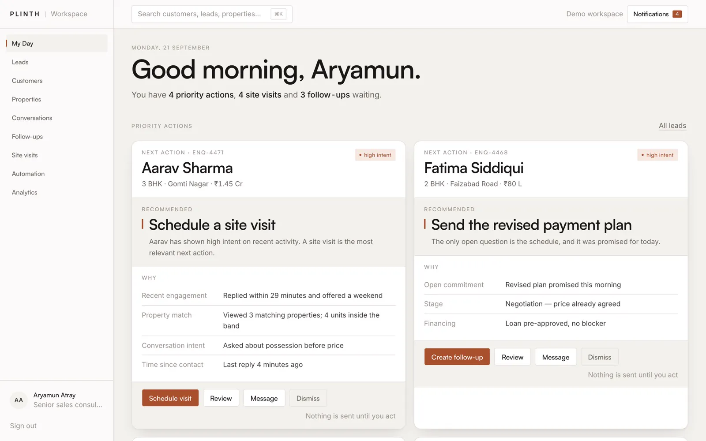This screenshot has height=441, width=706.
Task: Click the All leads link
Action: 672,126
